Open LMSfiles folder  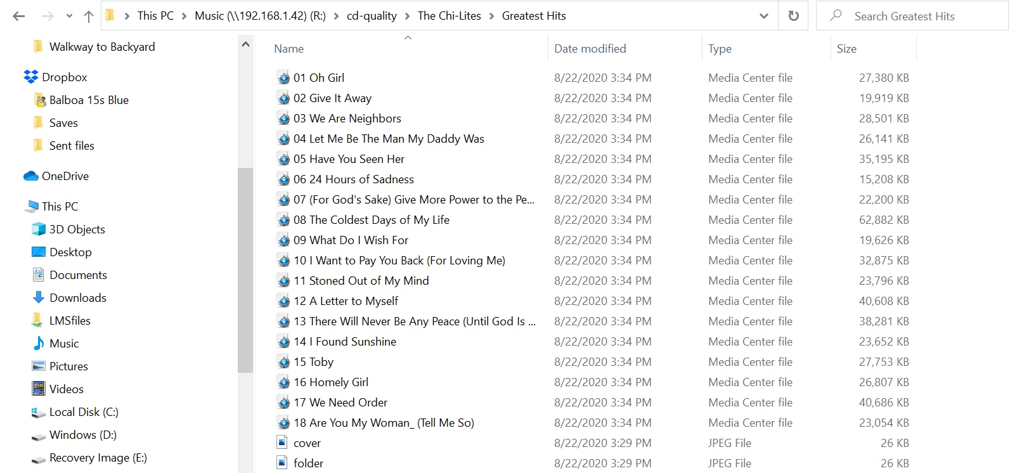pos(70,321)
